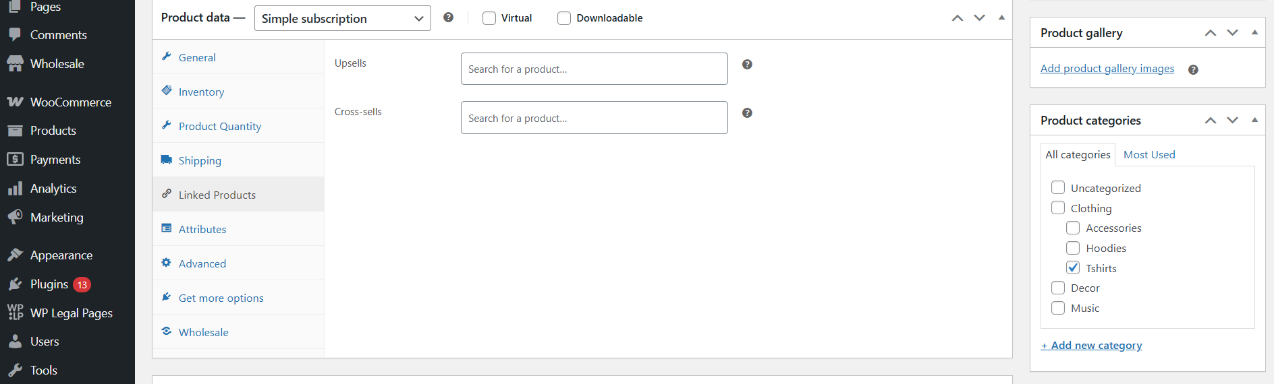Click help icon beside gallery images link

(1193, 69)
